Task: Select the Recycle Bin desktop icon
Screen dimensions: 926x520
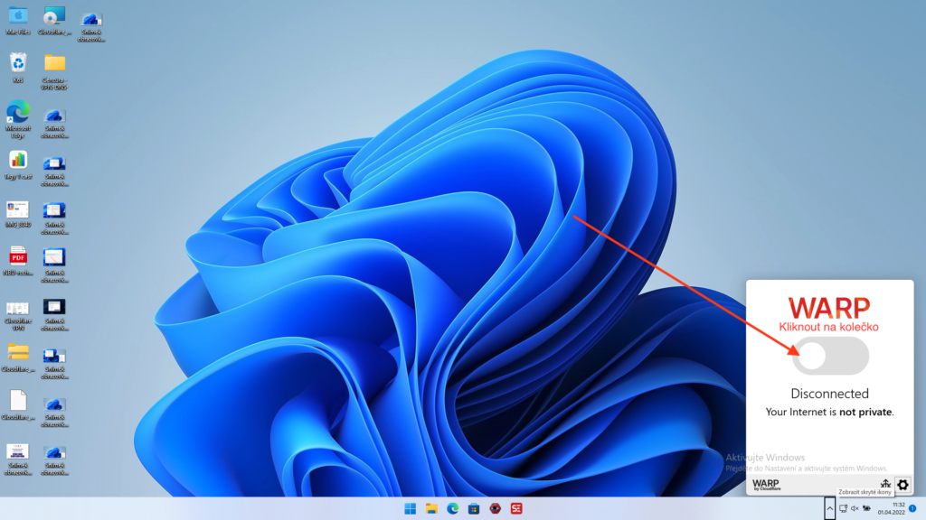Action: click(18, 63)
